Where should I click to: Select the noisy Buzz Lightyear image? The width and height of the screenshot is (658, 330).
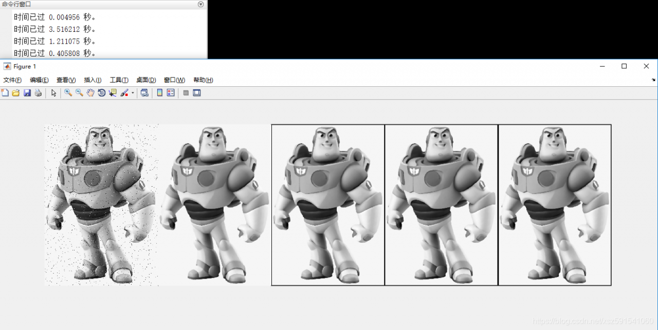tap(101, 205)
